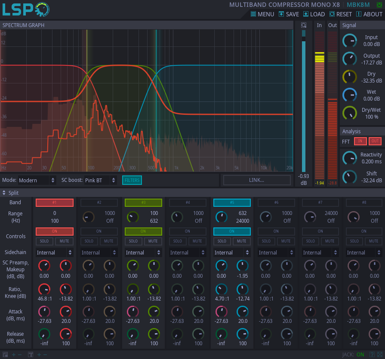
Task: Click the font scaling T icon in the bottom bar
Action: (31, 355)
